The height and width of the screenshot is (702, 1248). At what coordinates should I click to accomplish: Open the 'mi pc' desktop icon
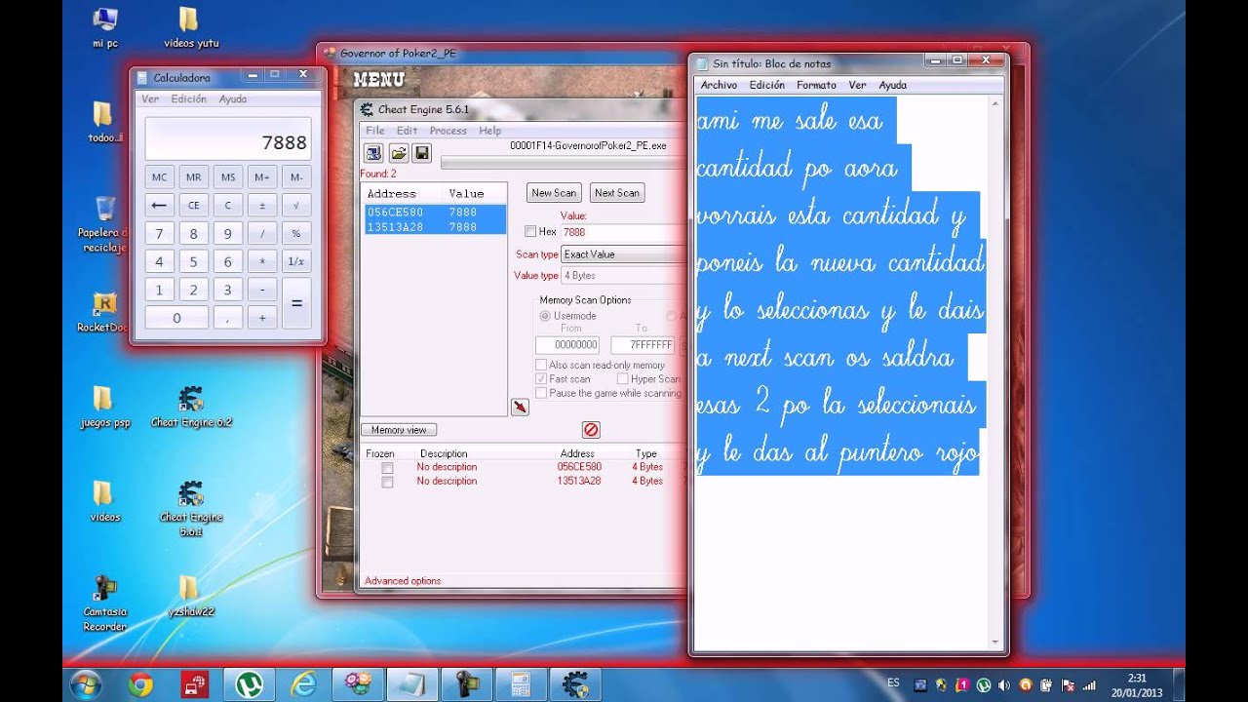[105, 28]
